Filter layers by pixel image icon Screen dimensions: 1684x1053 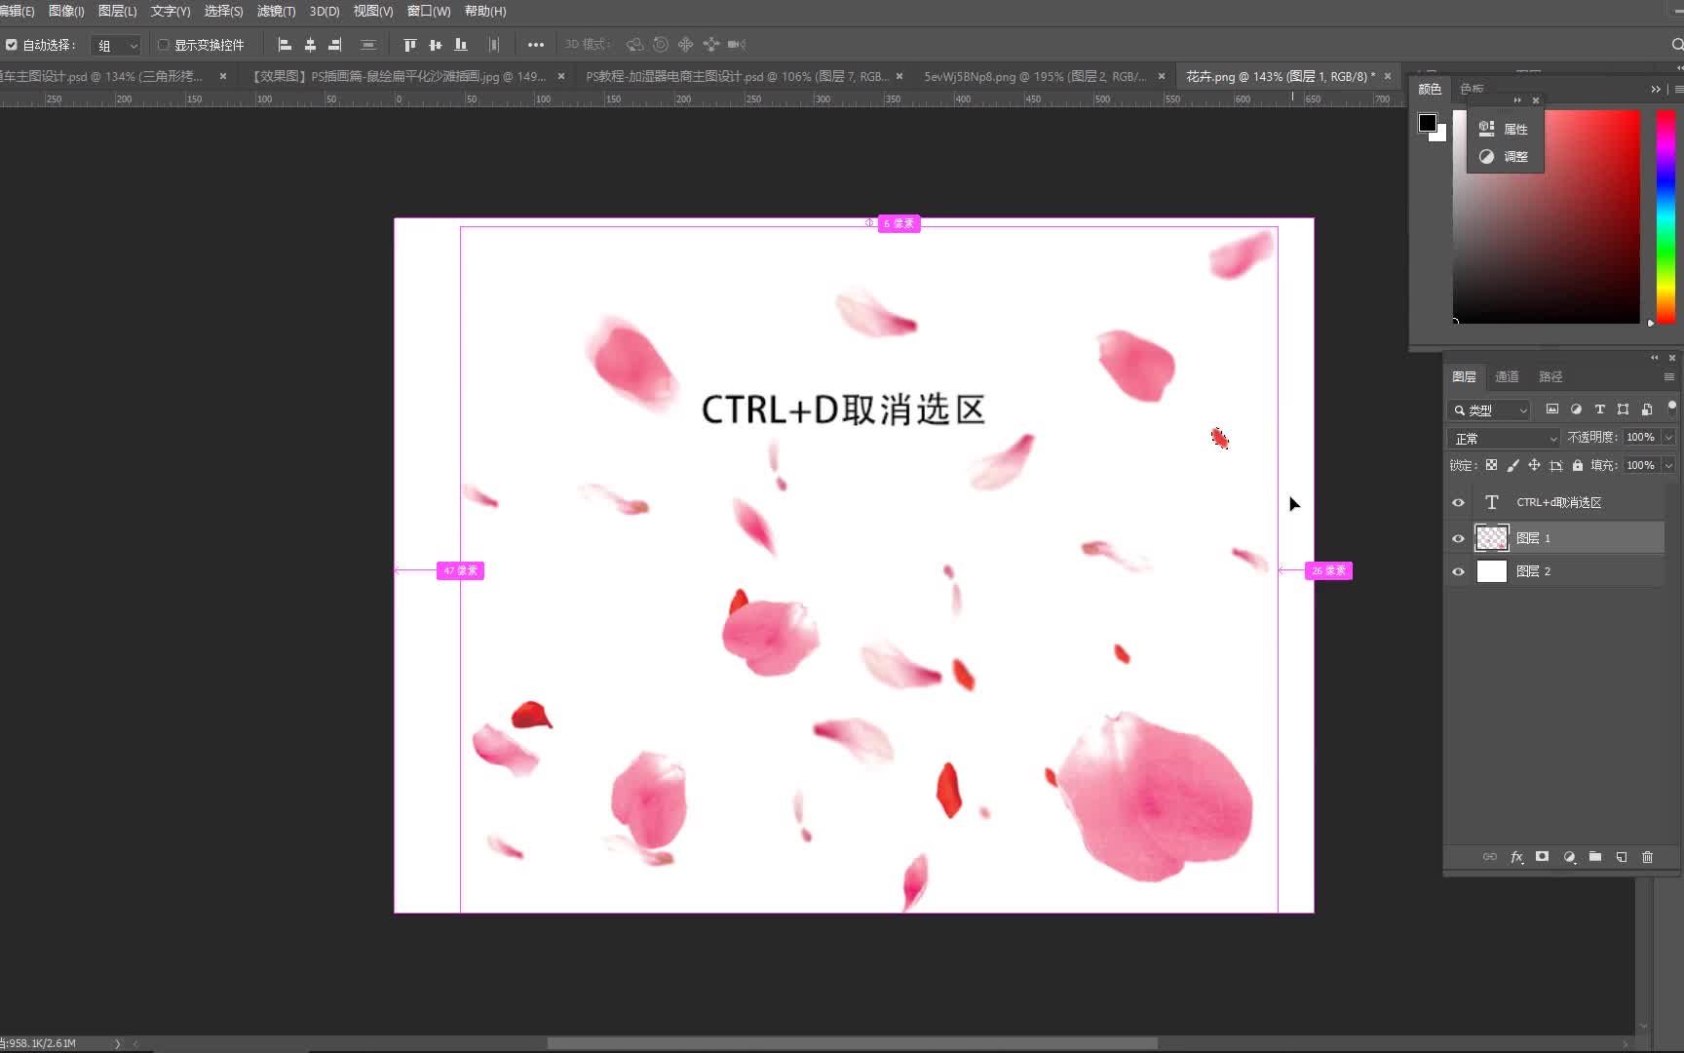(1552, 409)
